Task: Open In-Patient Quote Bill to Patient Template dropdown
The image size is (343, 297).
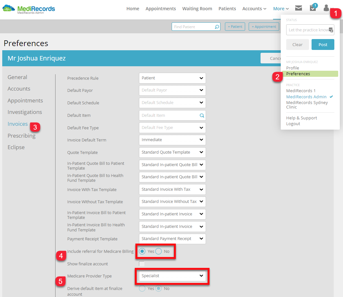Action: pyautogui.click(x=172, y=165)
